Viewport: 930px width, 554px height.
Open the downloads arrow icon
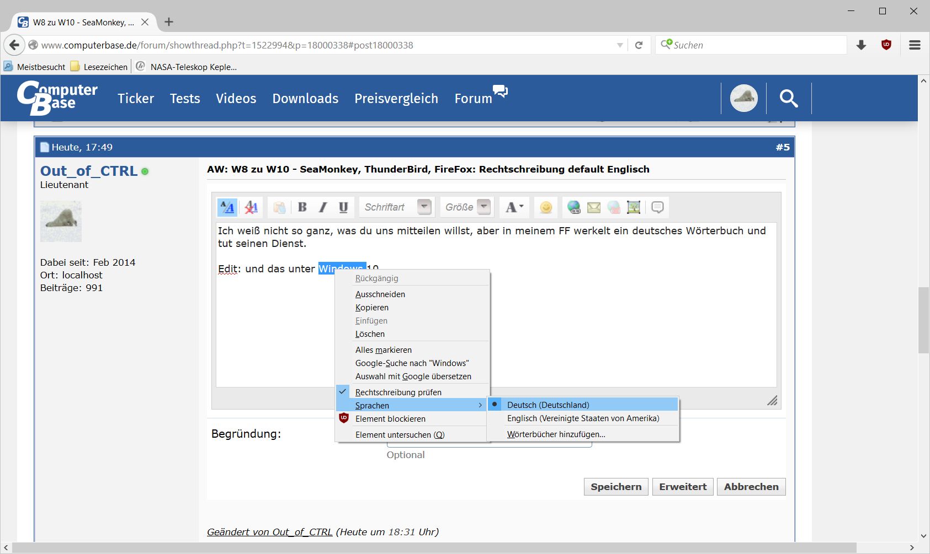tap(861, 45)
